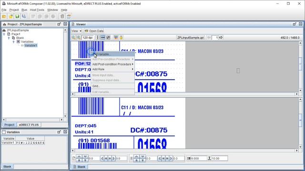Click lower viewer horizontal scrollbar right arrow
The image size is (305, 171).
(x=297, y=151)
